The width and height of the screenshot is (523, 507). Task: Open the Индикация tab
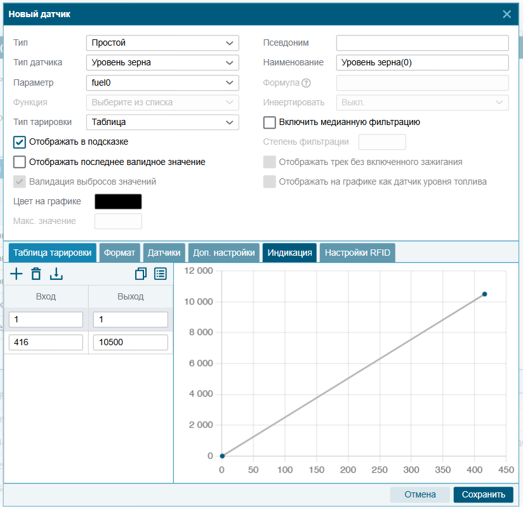click(289, 253)
